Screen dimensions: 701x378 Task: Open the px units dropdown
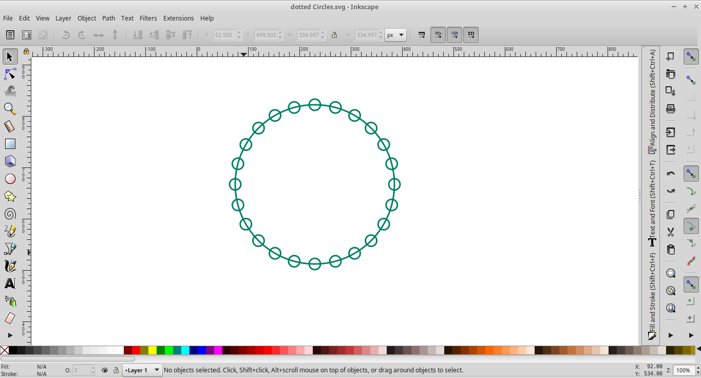click(x=395, y=35)
